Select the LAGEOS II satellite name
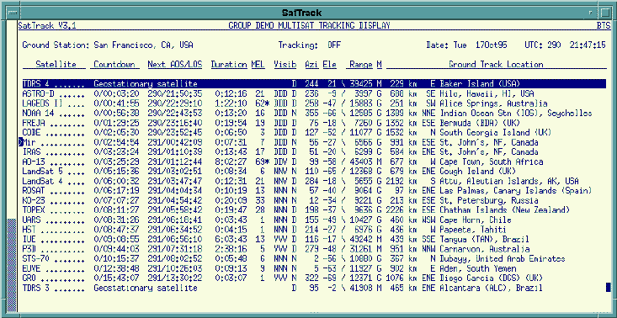The image size is (617, 318). click(43, 103)
